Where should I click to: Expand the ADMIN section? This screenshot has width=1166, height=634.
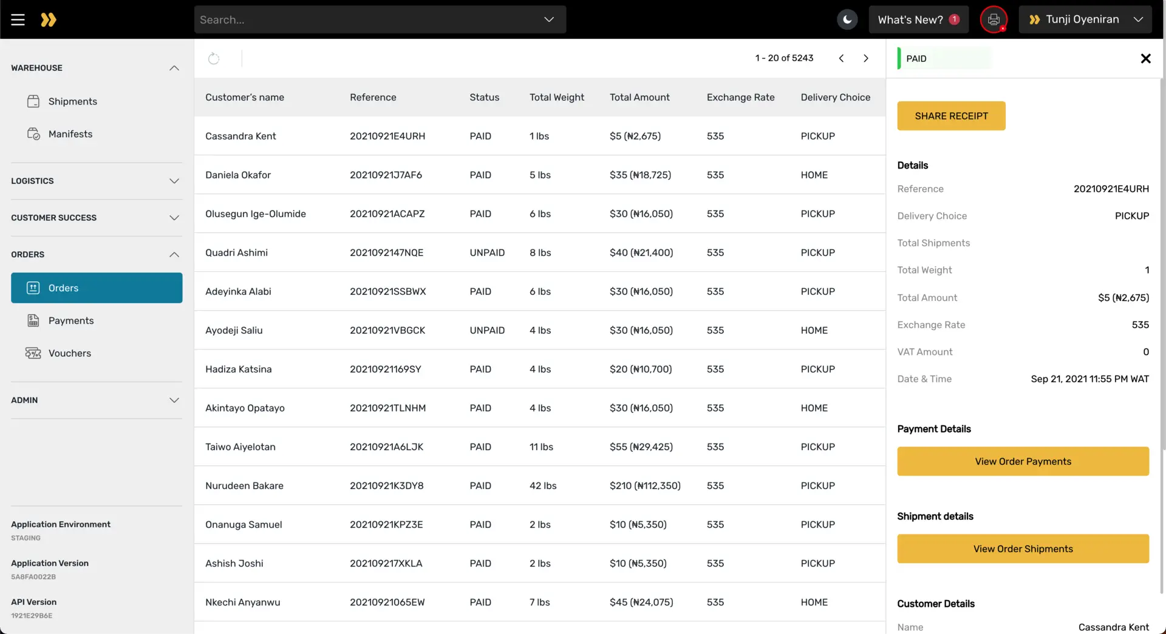(x=97, y=400)
